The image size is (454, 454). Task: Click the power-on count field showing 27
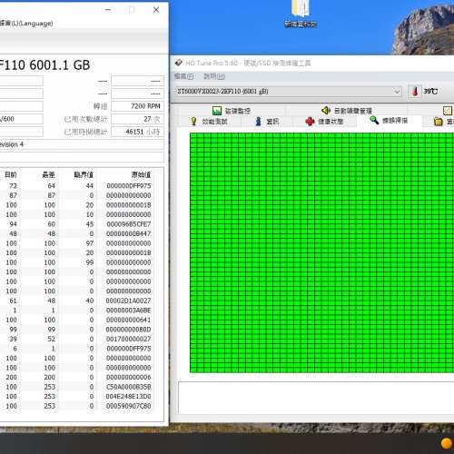(x=138, y=119)
